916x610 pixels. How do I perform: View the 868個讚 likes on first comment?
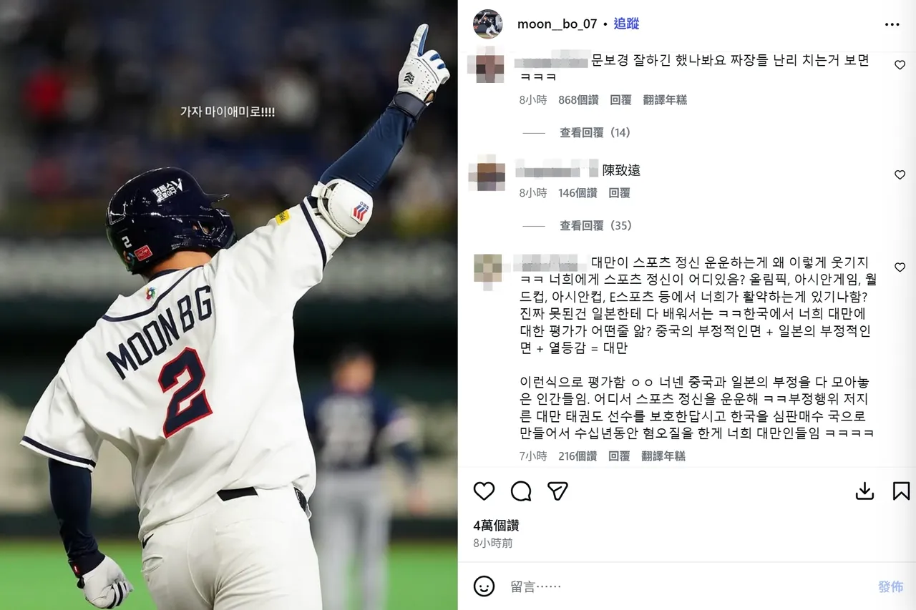(578, 100)
